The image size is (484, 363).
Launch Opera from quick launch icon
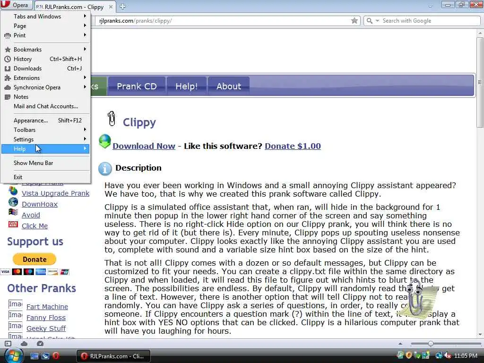(56, 356)
